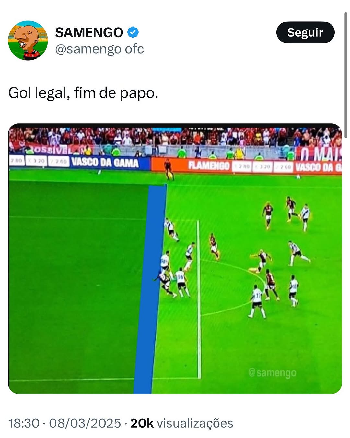Click the VASCO DA GAMA ad board
The width and height of the screenshot is (350, 438).
pyautogui.click(x=105, y=162)
